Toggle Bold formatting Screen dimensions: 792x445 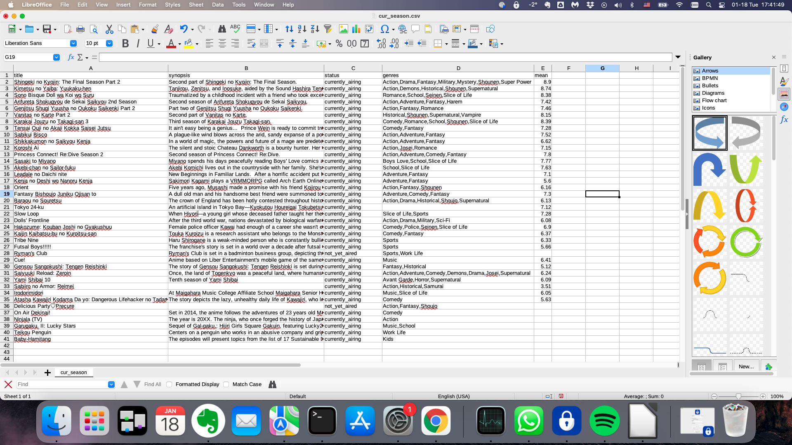[125, 44]
